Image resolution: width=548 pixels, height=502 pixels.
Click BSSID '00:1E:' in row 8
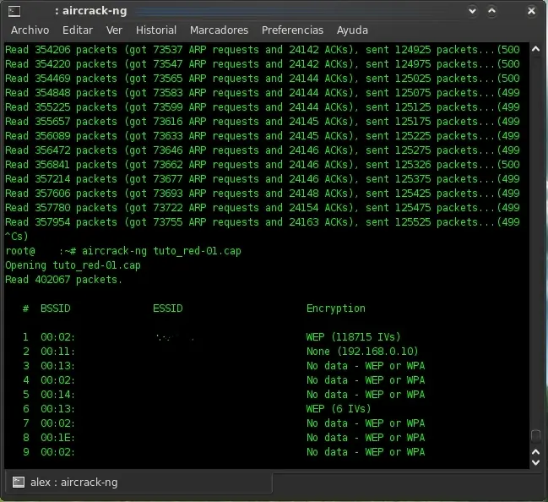click(57, 437)
